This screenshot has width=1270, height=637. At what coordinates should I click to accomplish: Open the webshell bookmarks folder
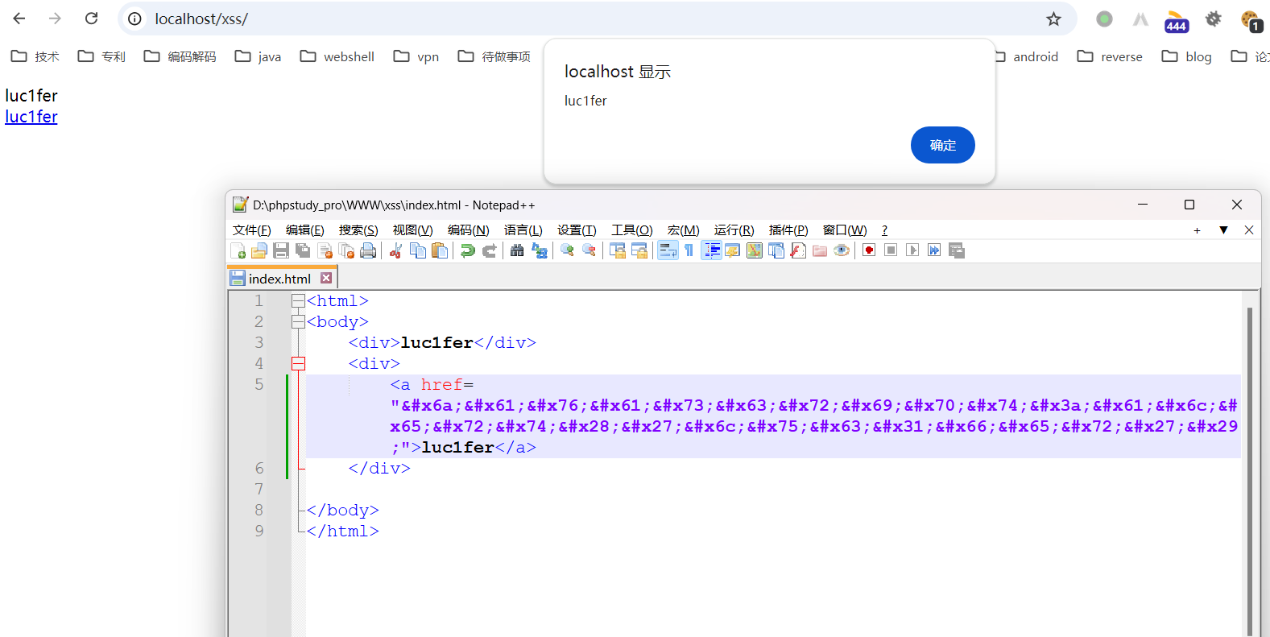tap(337, 56)
